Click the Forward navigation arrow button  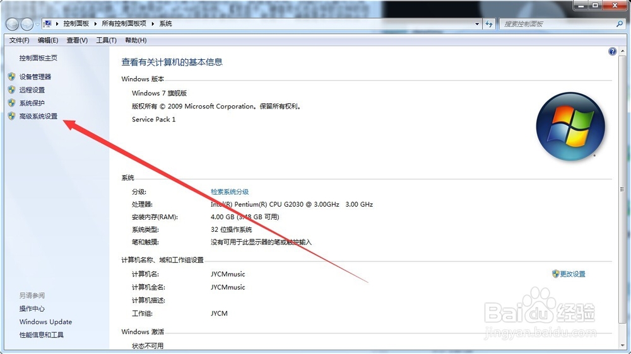[x=27, y=25]
